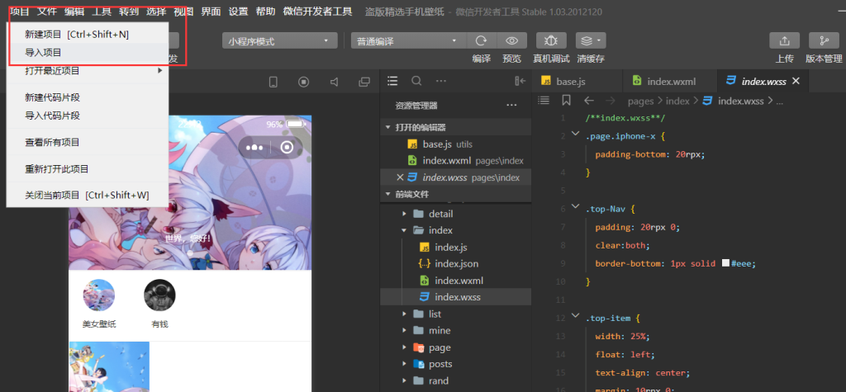This screenshot has height=392, width=846.
Task: Open search in the file panel
Action: coord(416,81)
